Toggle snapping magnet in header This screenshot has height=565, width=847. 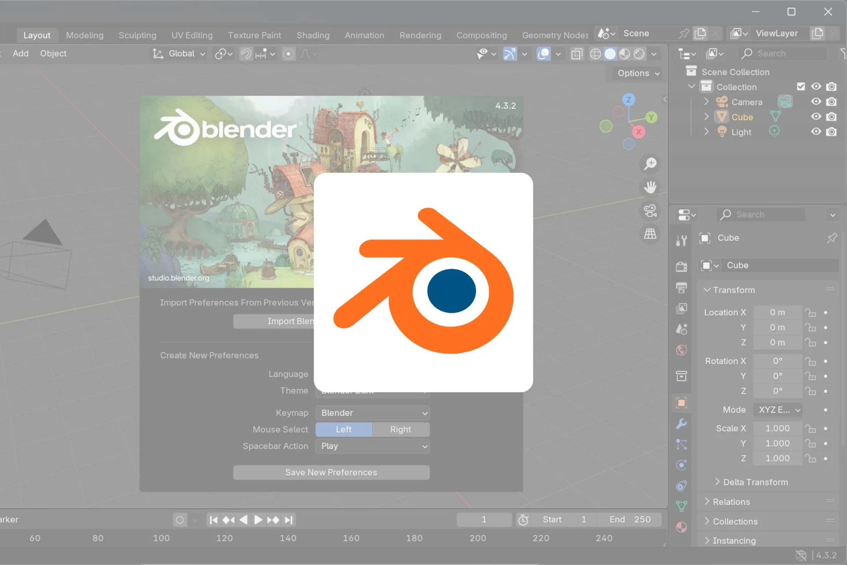tap(246, 54)
